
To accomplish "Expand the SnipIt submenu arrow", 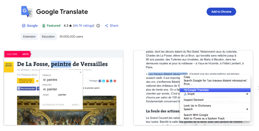I will (x=247, y=94).
